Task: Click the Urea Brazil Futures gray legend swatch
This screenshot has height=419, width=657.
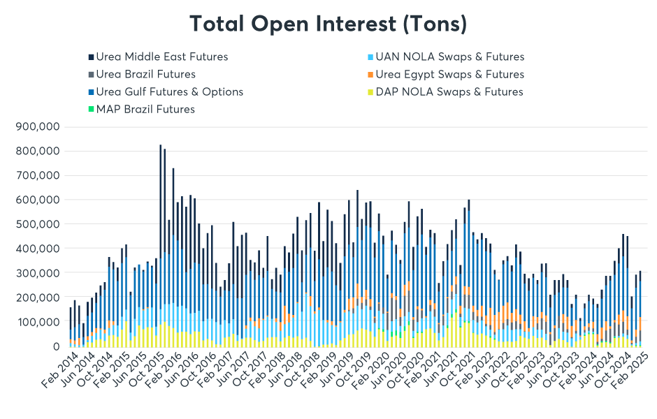Action: click(x=91, y=75)
